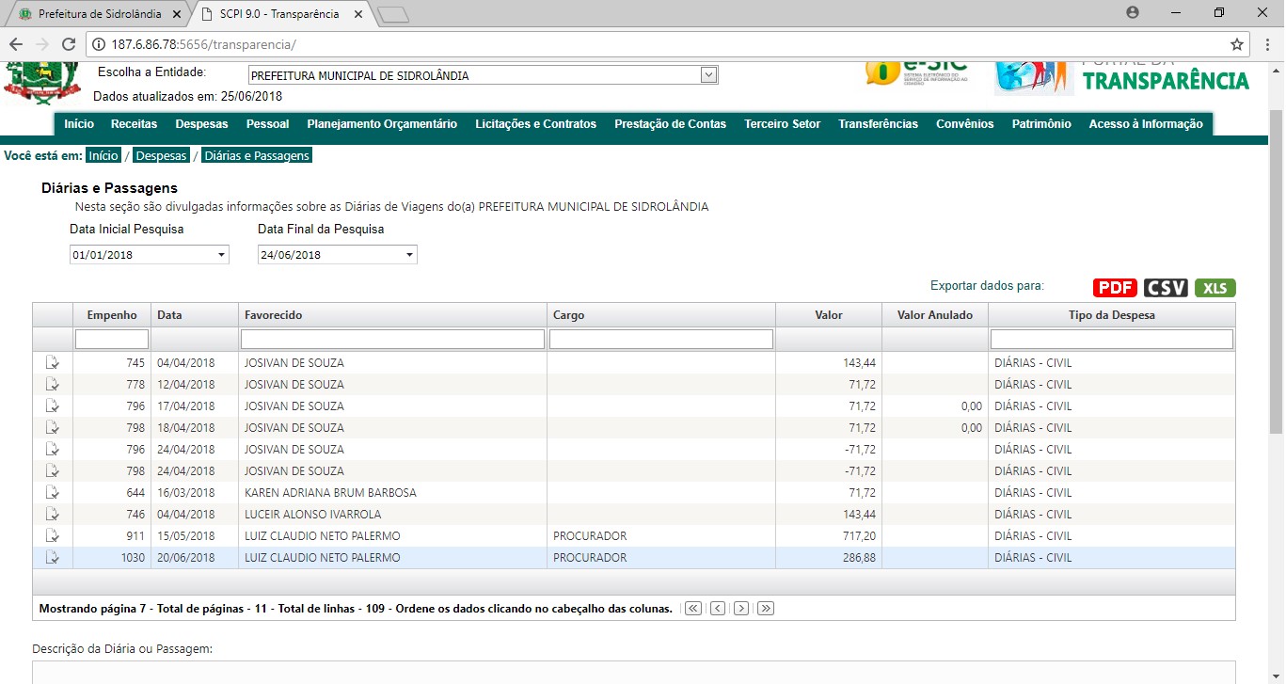Open the Pessoal menu

click(268, 124)
